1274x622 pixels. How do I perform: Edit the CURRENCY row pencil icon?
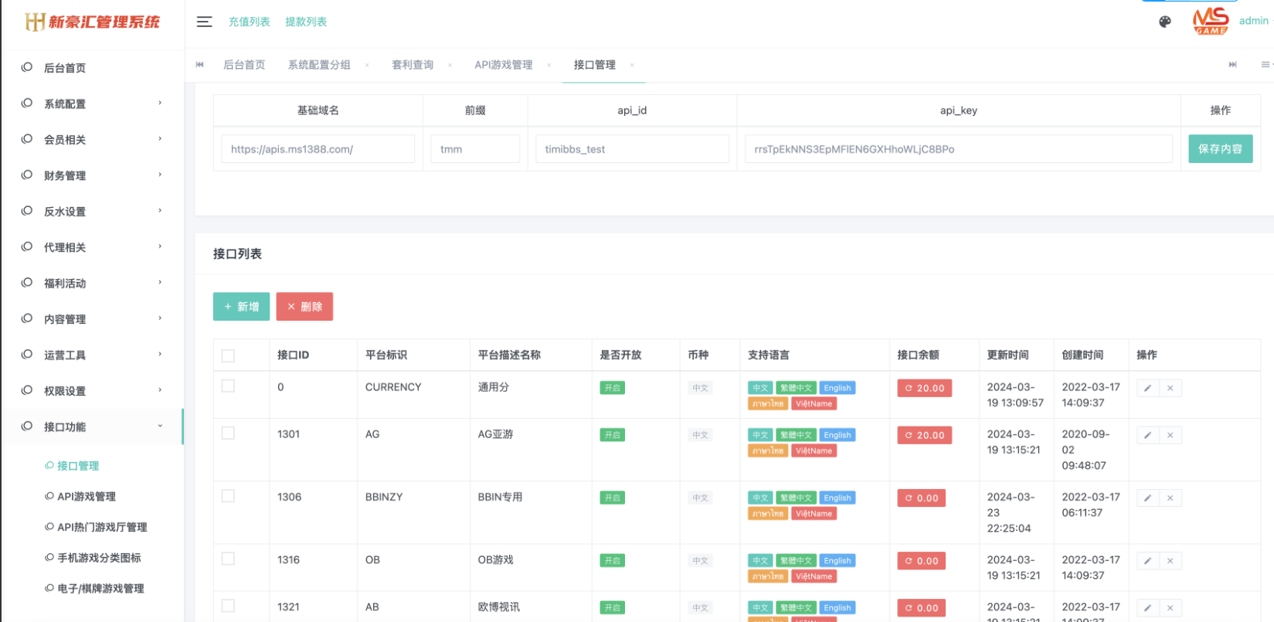point(1148,389)
